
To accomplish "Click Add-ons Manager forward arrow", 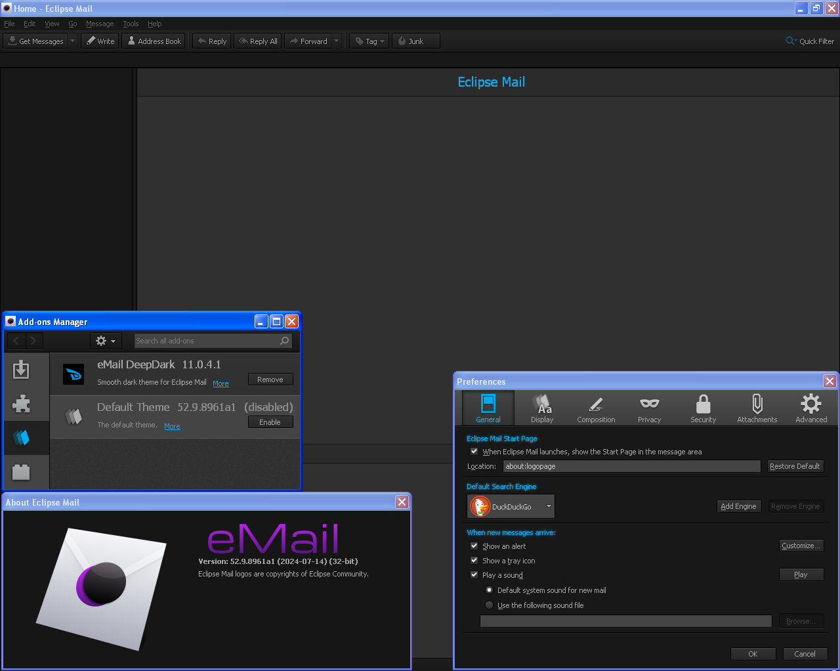I will tap(34, 341).
